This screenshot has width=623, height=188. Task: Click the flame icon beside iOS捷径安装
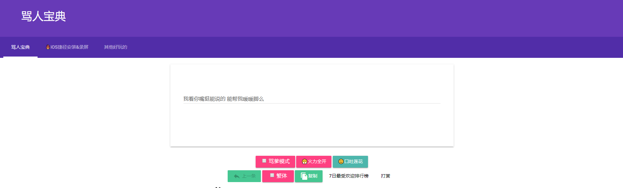point(48,47)
